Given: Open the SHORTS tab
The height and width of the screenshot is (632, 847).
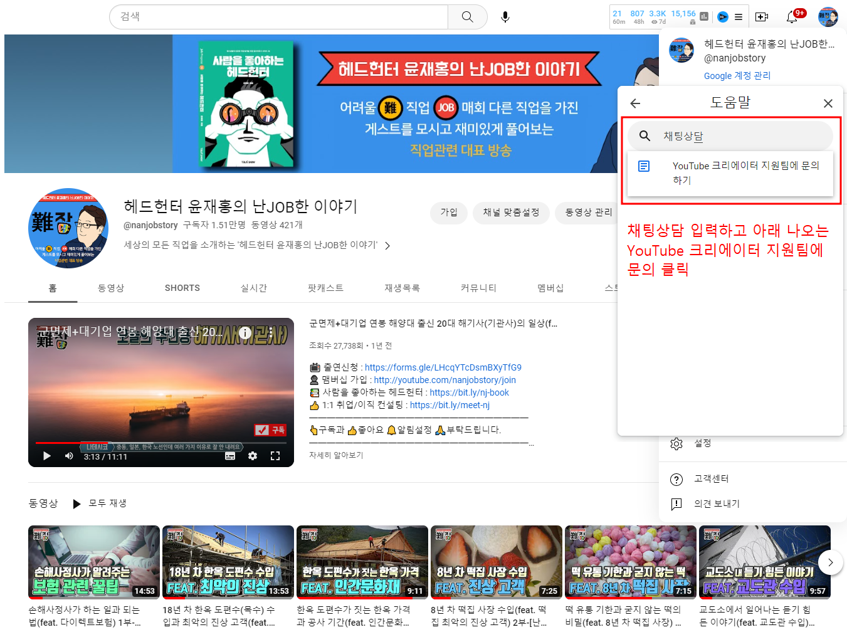Looking at the screenshot, I should point(182,288).
